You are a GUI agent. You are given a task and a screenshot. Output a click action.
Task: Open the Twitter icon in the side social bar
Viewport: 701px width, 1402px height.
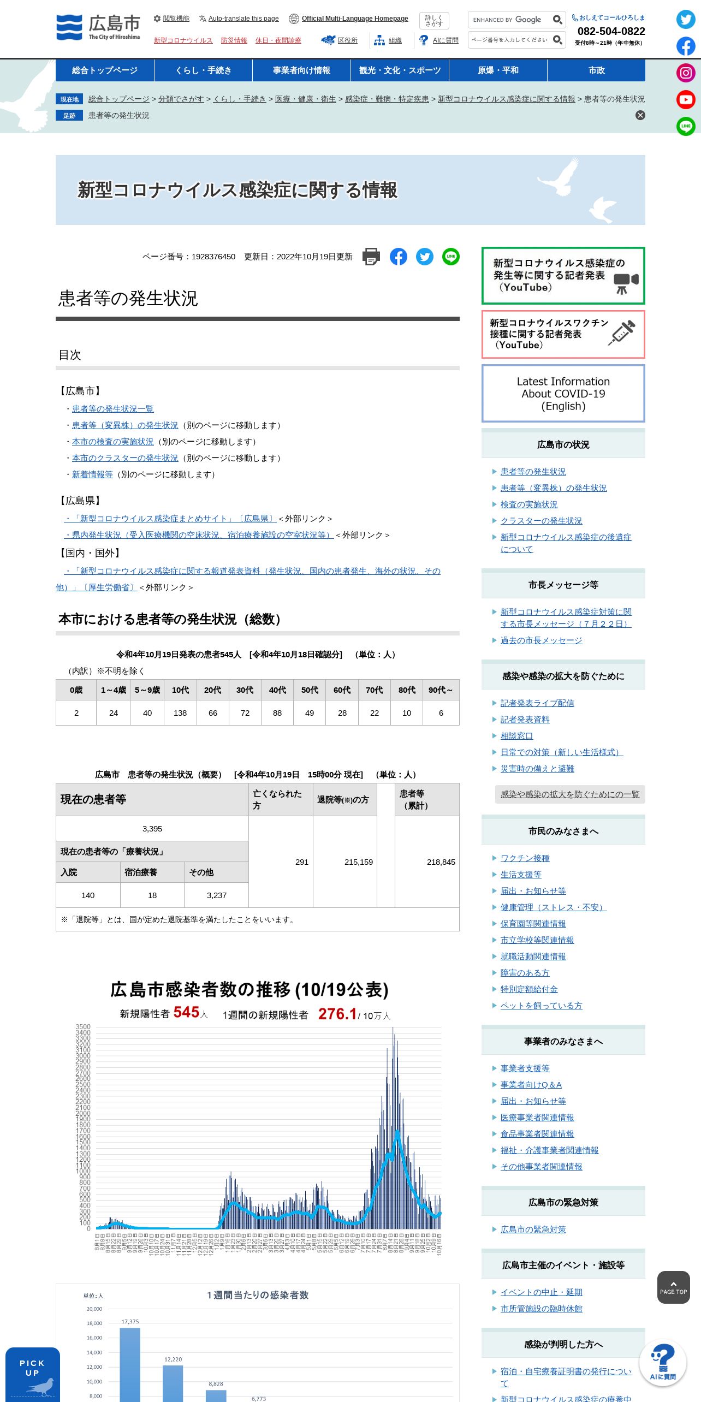[x=686, y=20]
